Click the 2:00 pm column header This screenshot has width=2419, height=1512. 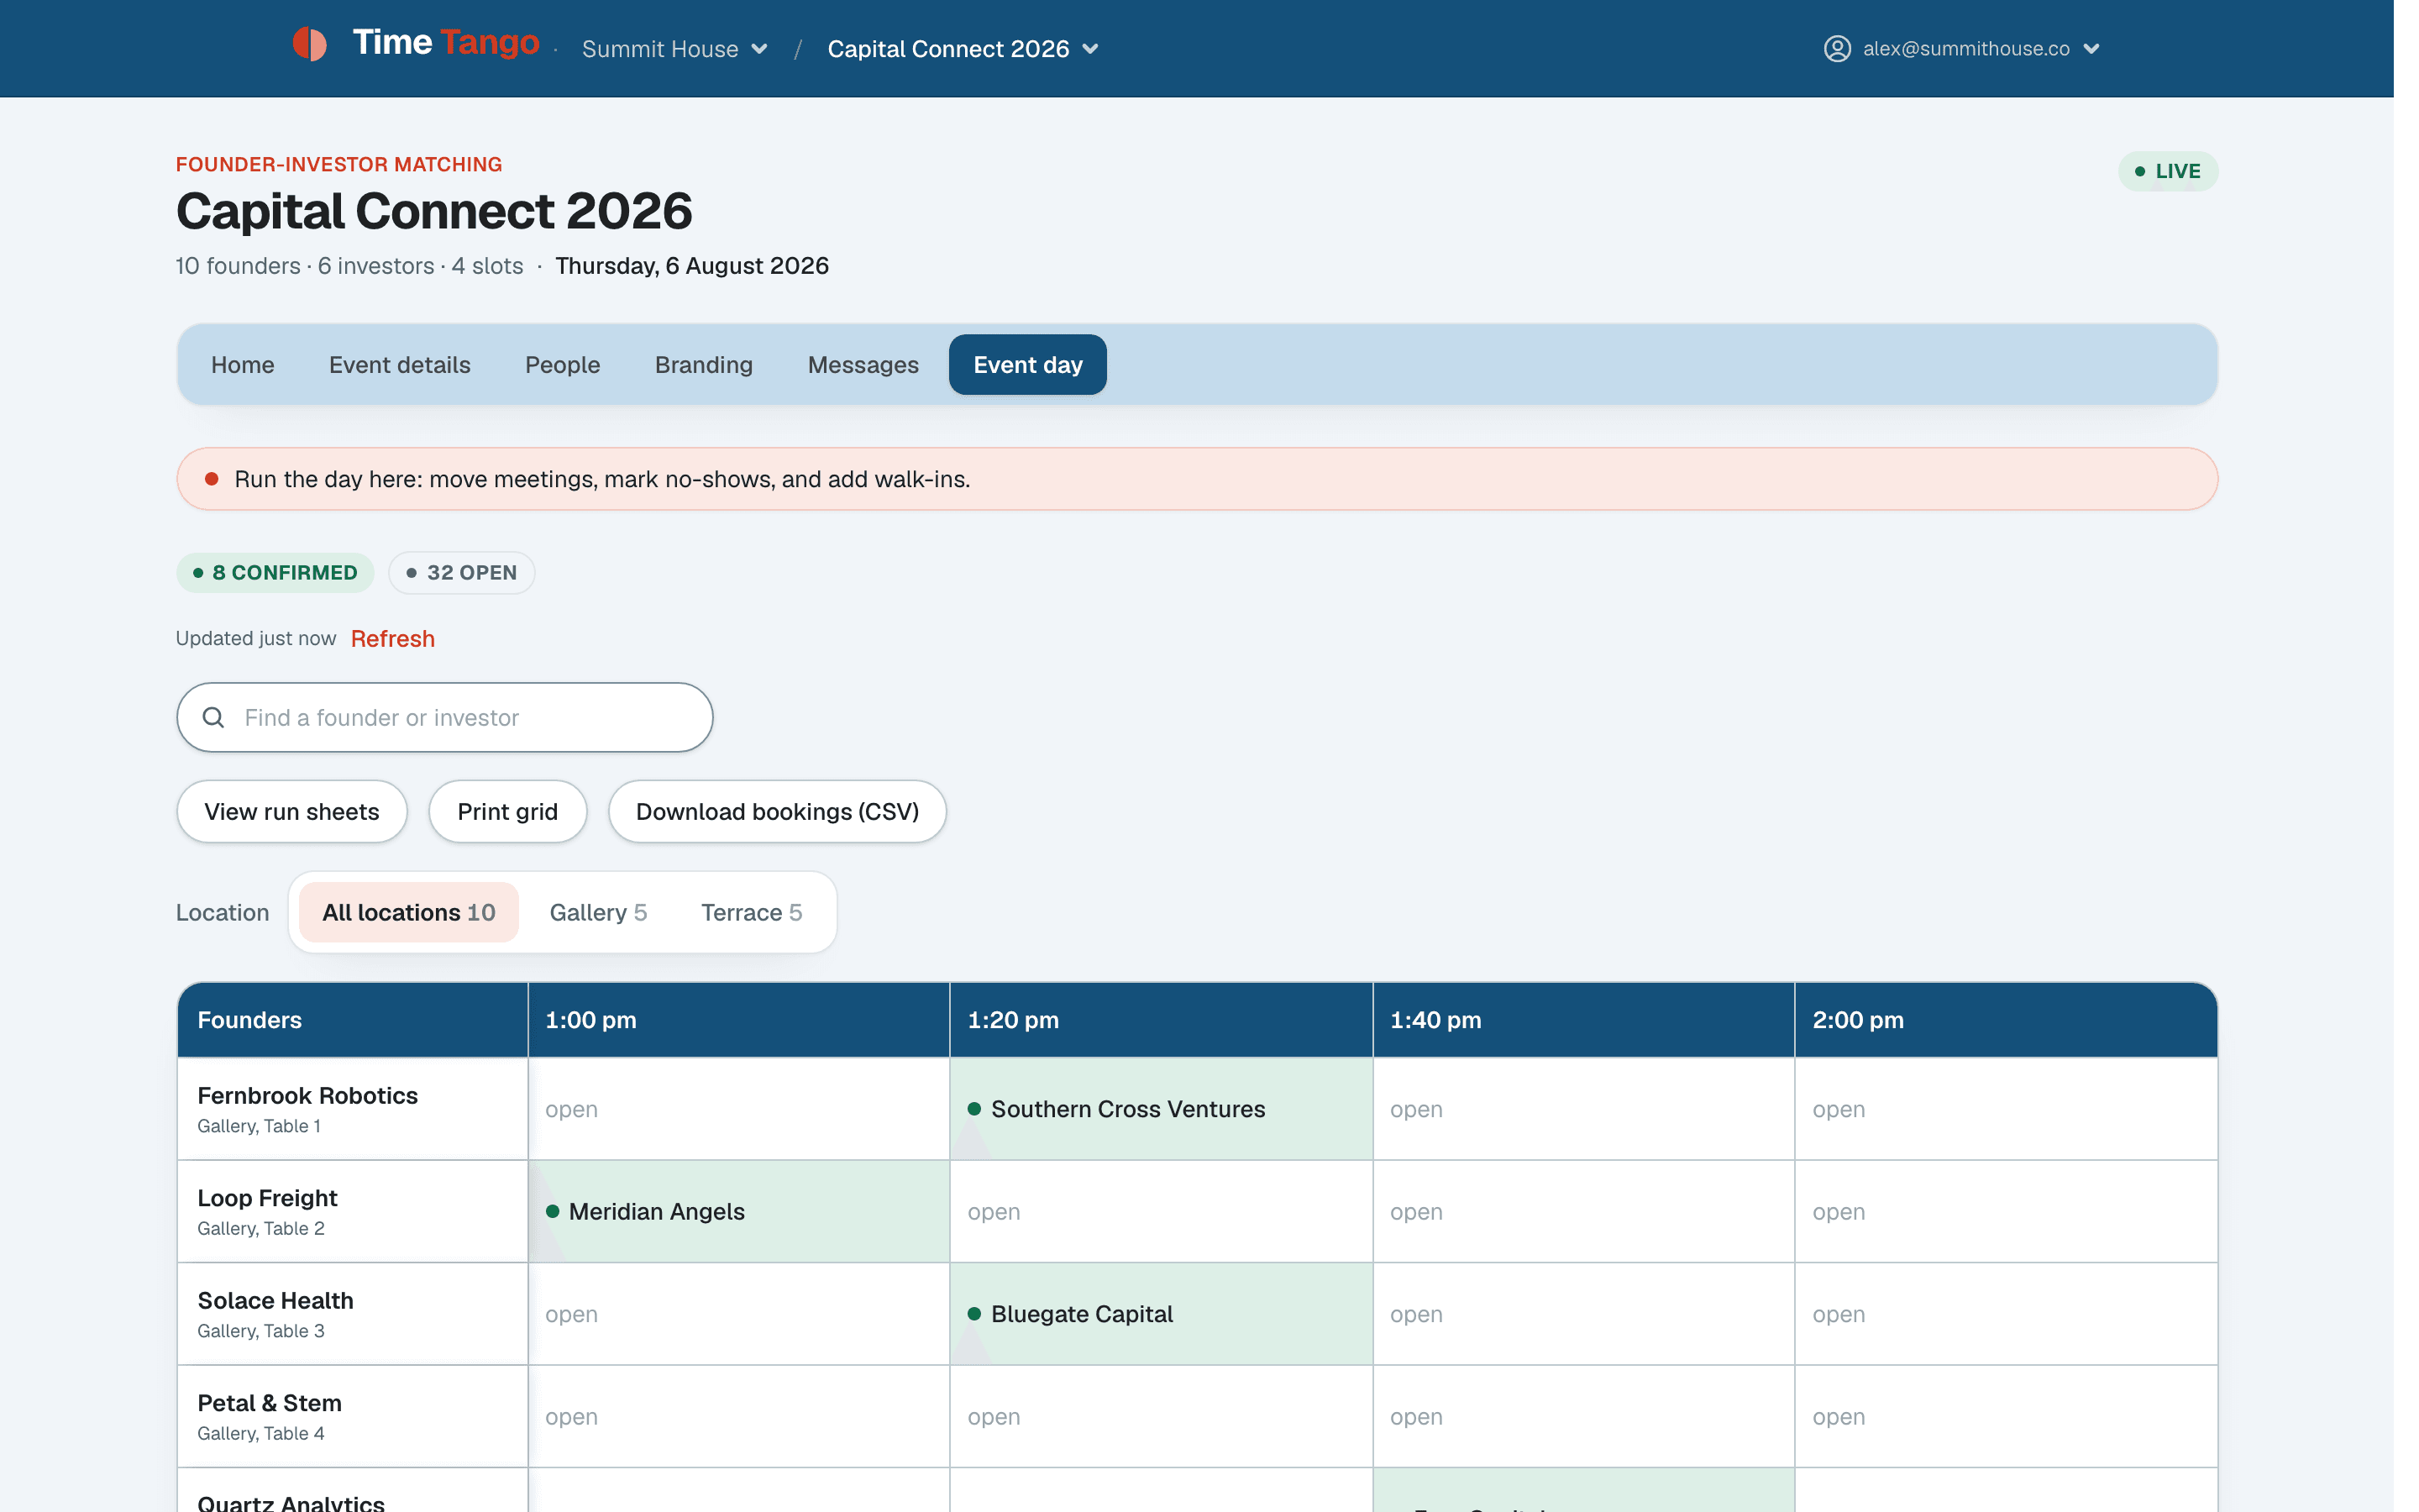[2006, 1020]
